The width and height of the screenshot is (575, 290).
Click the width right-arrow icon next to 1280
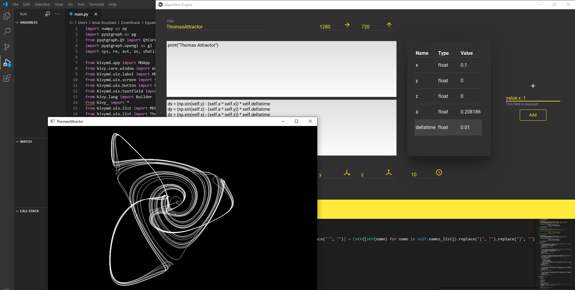point(347,25)
